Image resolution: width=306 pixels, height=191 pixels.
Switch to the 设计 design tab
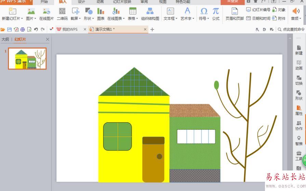(x=81, y=2)
